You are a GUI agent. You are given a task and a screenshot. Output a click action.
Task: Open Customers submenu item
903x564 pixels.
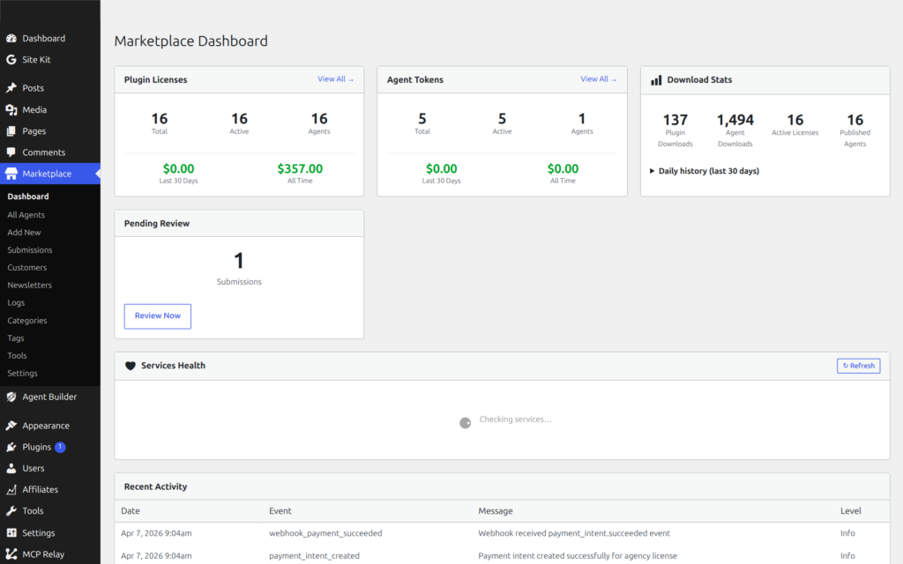click(27, 268)
